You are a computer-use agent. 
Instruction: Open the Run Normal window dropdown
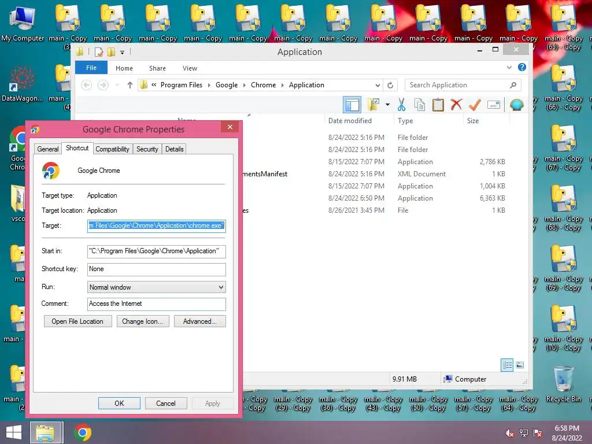(x=156, y=287)
